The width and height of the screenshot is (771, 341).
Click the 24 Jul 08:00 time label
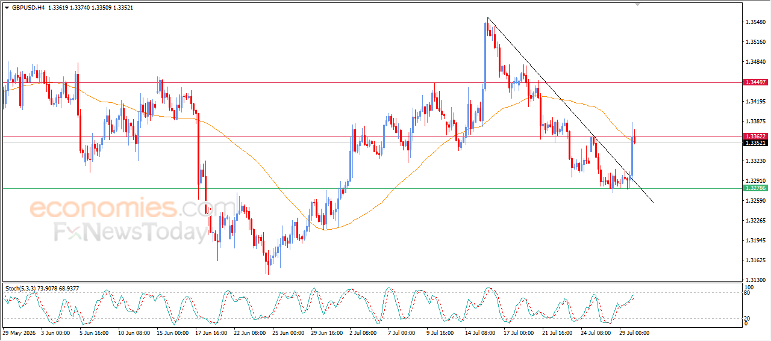pos(597,333)
